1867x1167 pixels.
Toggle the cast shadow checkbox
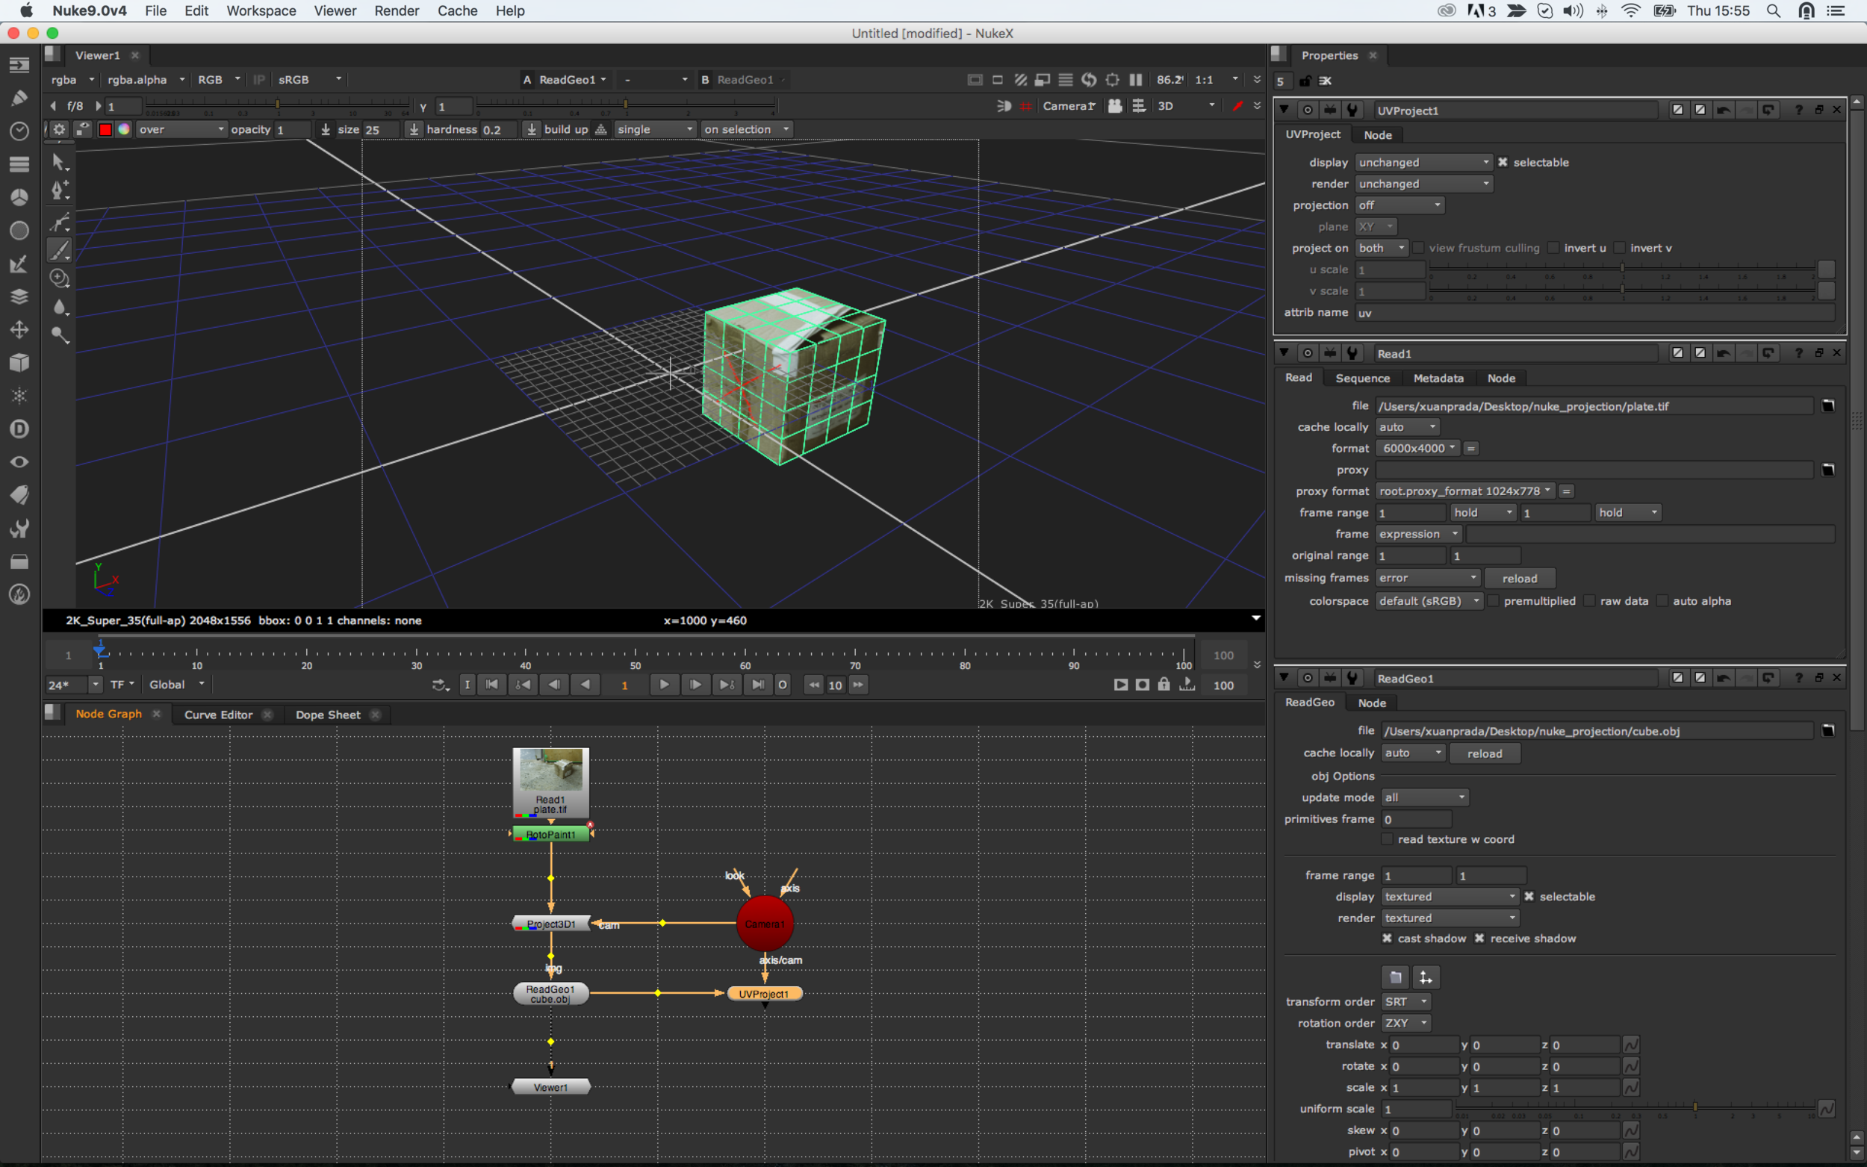click(x=1387, y=939)
